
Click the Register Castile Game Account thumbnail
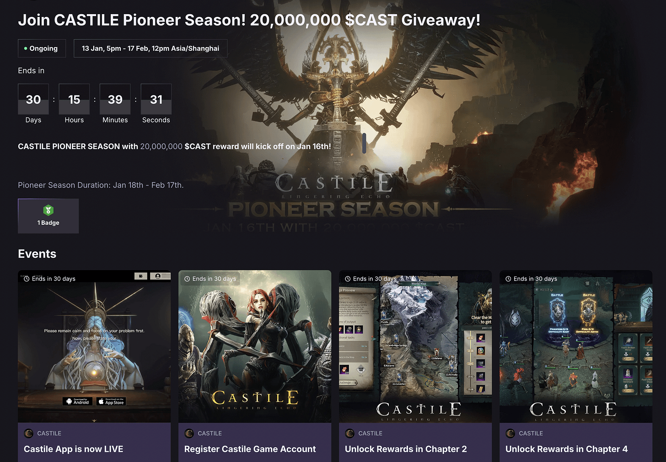255,346
